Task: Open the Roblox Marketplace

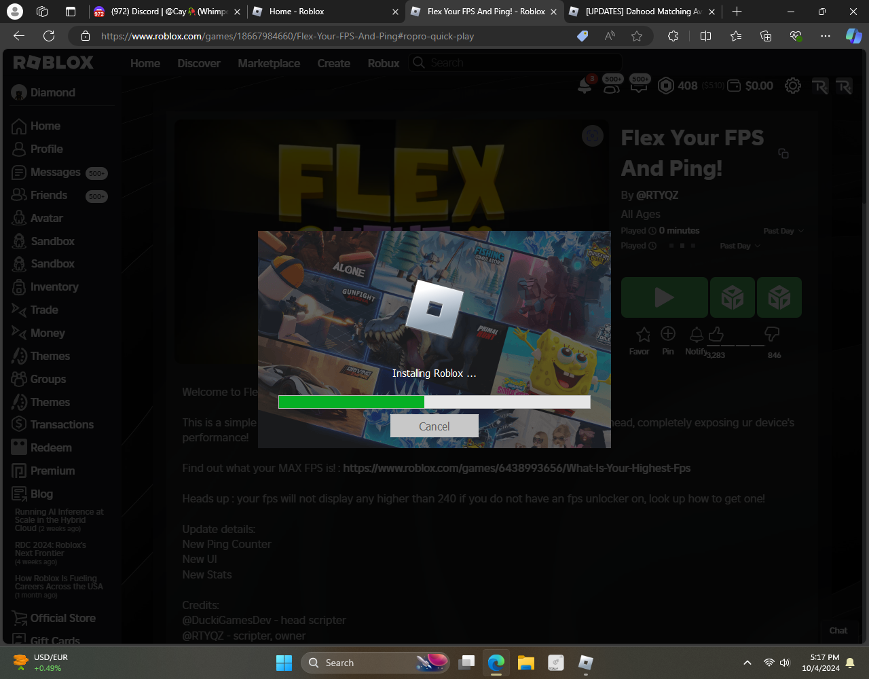Action: pyautogui.click(x=269, y=63)
